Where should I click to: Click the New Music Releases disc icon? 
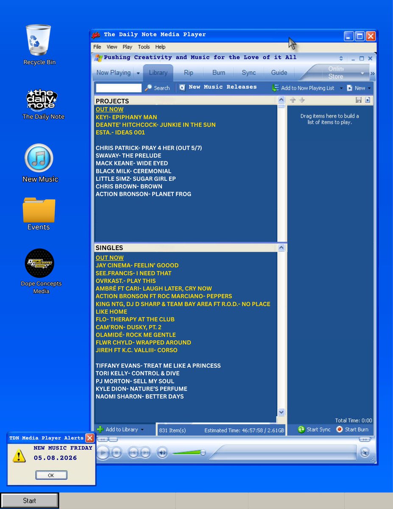coord(182,87)
